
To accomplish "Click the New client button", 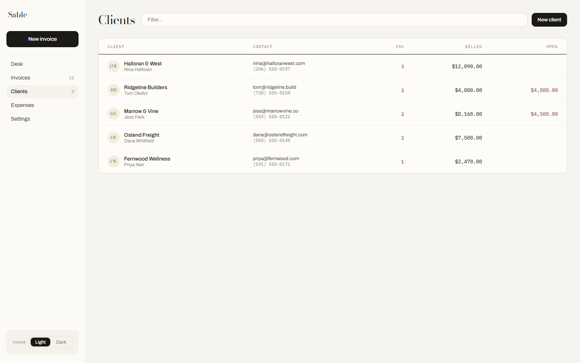I will 549,20.
